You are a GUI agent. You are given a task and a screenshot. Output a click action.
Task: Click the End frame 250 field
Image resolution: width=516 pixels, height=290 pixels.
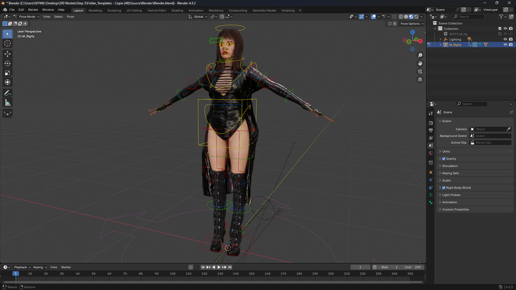click(413, 267)
